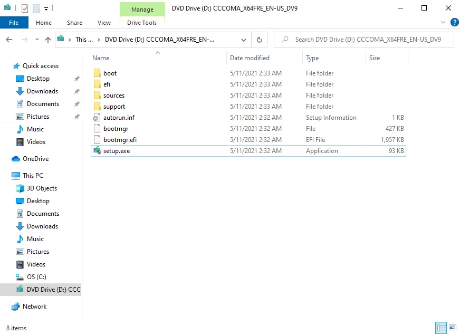460x334 pixels.
Task: Click the address bar drive icon
Action: pos(61,39)
